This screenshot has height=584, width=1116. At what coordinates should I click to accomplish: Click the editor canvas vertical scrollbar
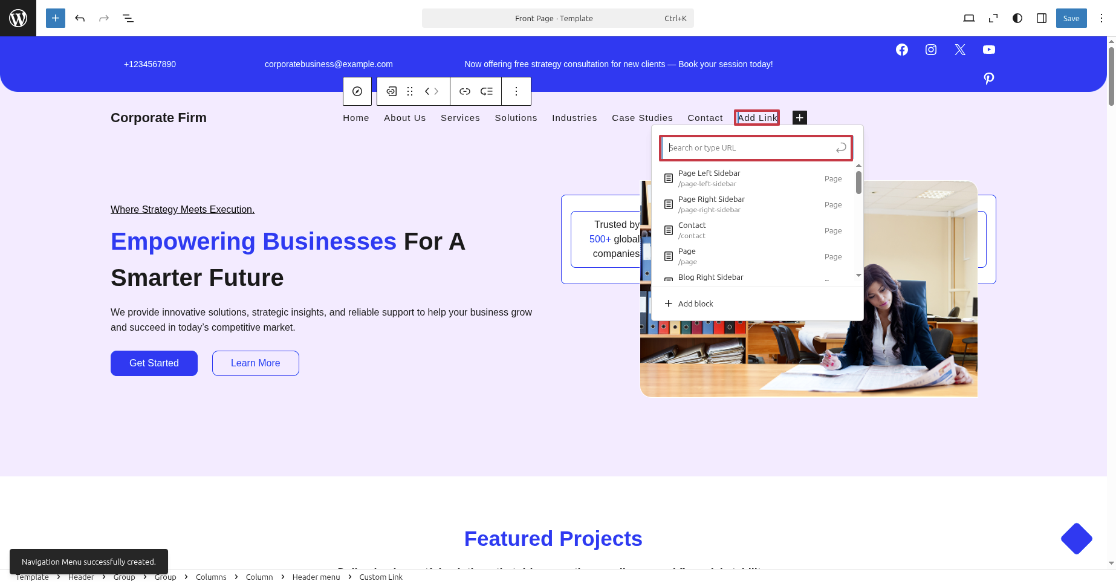[x=1111, y=76]
